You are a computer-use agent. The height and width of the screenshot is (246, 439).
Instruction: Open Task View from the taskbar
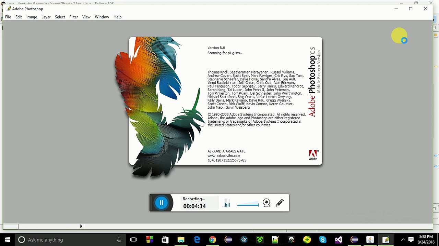coord(133,240)
